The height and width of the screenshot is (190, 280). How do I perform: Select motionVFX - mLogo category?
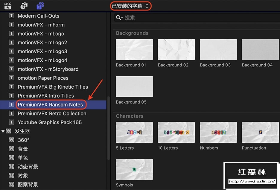coord(41,34)
